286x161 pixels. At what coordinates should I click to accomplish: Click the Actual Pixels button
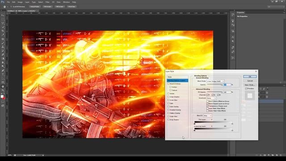(35, 7)
